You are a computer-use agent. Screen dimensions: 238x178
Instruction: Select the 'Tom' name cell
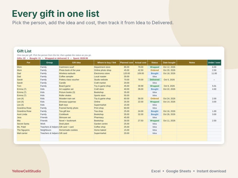(x=28, y=86)
